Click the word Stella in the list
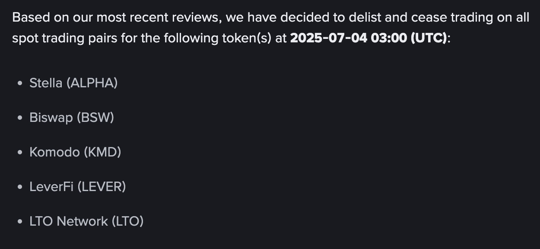Screen dimensions: 540x249 click(x=46, y=83)
